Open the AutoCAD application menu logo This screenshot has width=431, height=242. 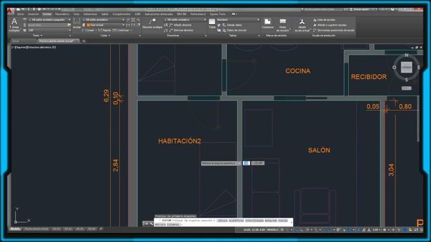click(10, 11)
